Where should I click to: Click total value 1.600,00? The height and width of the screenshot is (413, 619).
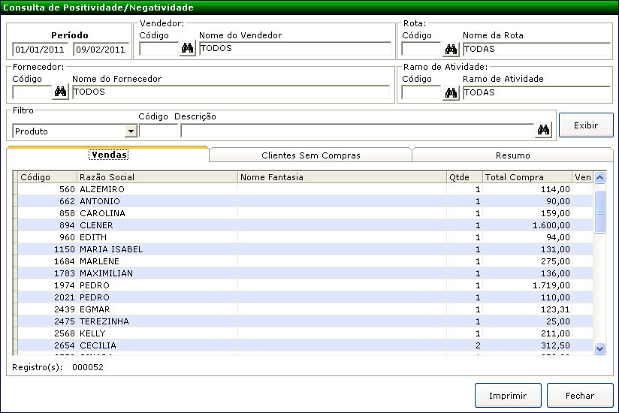(551, 225)
